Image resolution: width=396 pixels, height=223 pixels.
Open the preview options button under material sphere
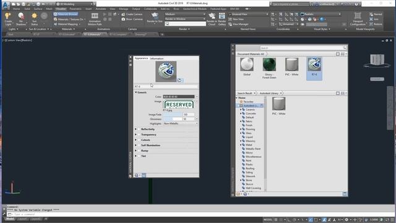[180, 80]
